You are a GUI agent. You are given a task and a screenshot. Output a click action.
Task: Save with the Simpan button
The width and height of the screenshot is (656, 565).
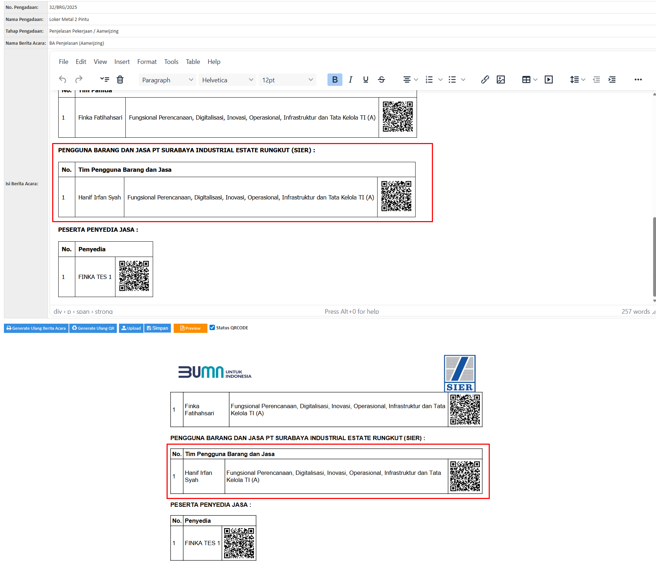click(x=157, y=328)
